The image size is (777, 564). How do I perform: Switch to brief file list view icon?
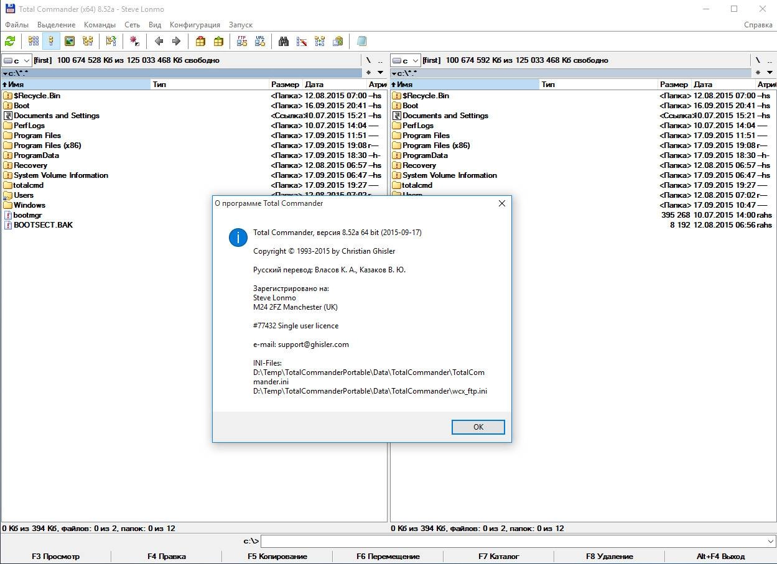click(34, 41)
